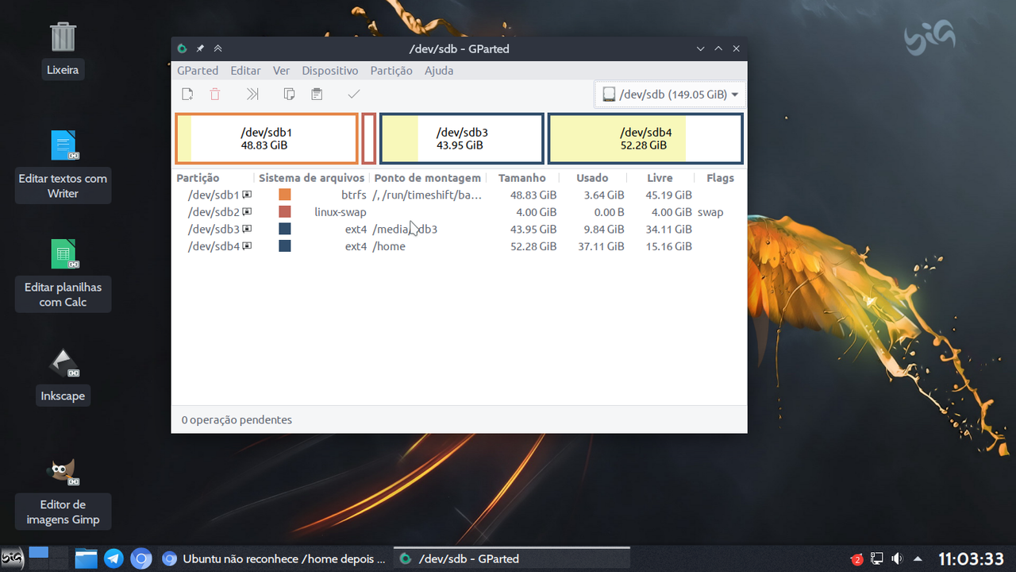The height and width of the screenshot is (572, 1016).
Task: Click the Usado column header
Action: (x=592, y=178)
